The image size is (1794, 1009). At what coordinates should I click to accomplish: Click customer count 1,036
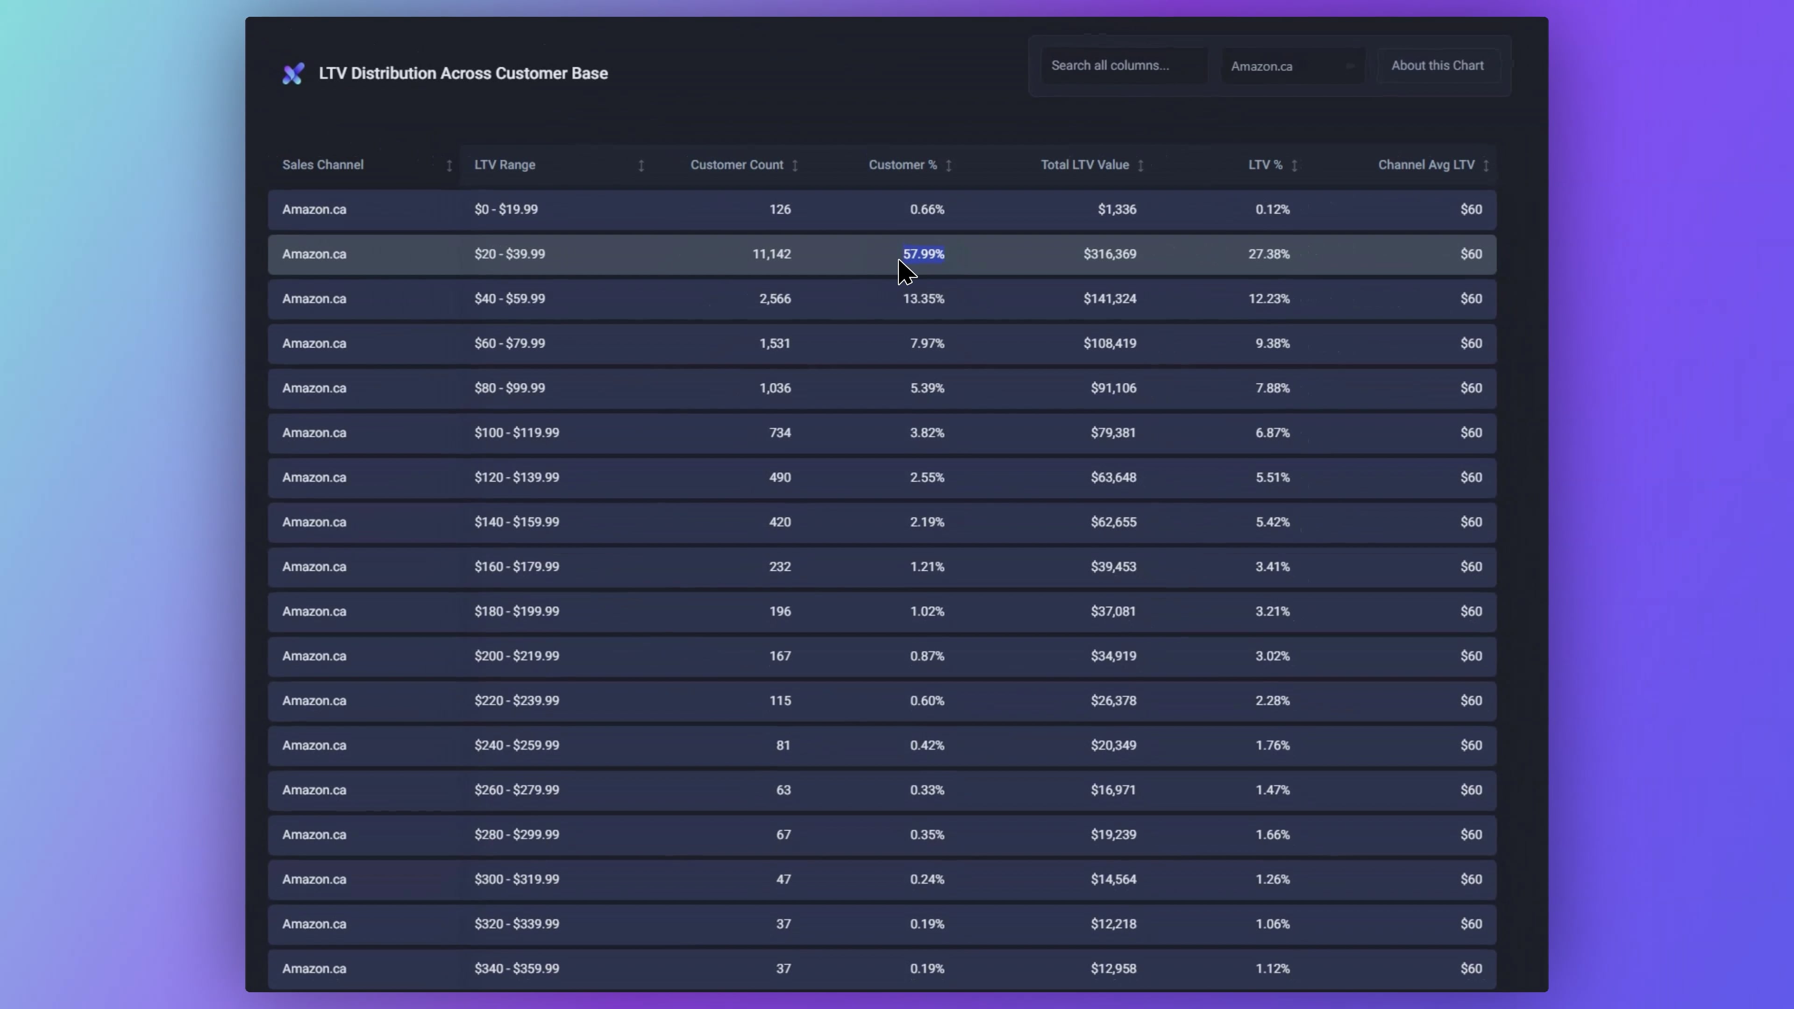[775, 388]
